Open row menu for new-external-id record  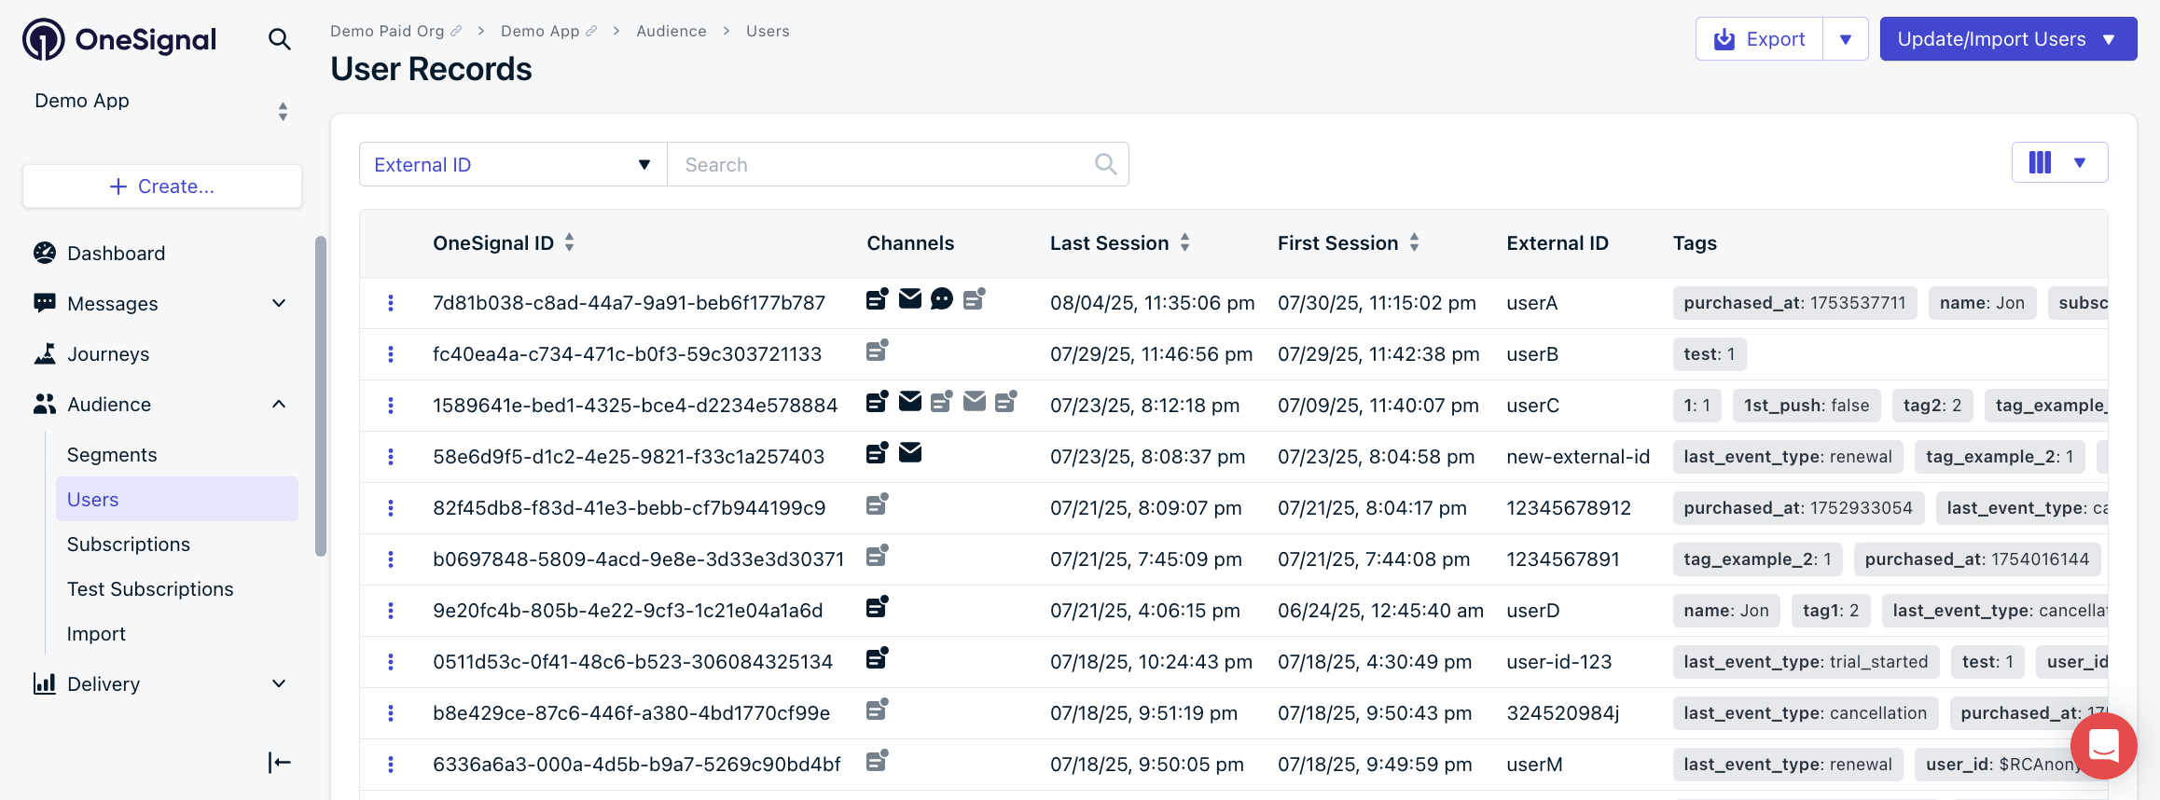[391, 457]
